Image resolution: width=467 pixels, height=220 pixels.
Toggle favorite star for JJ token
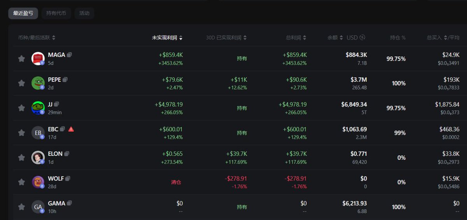pyautogui.click(x=21, y=108)
